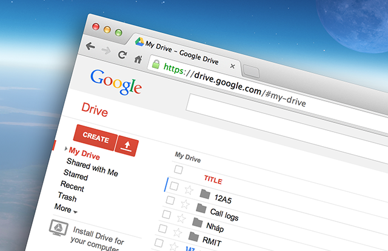The width and height of the screenshot is (388, 251).
Task: Open the RMIT folder name
Action: click(212, 241)
